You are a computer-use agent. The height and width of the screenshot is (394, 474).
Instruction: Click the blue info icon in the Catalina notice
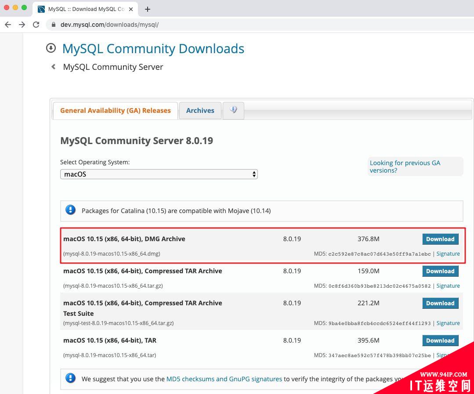70,210
